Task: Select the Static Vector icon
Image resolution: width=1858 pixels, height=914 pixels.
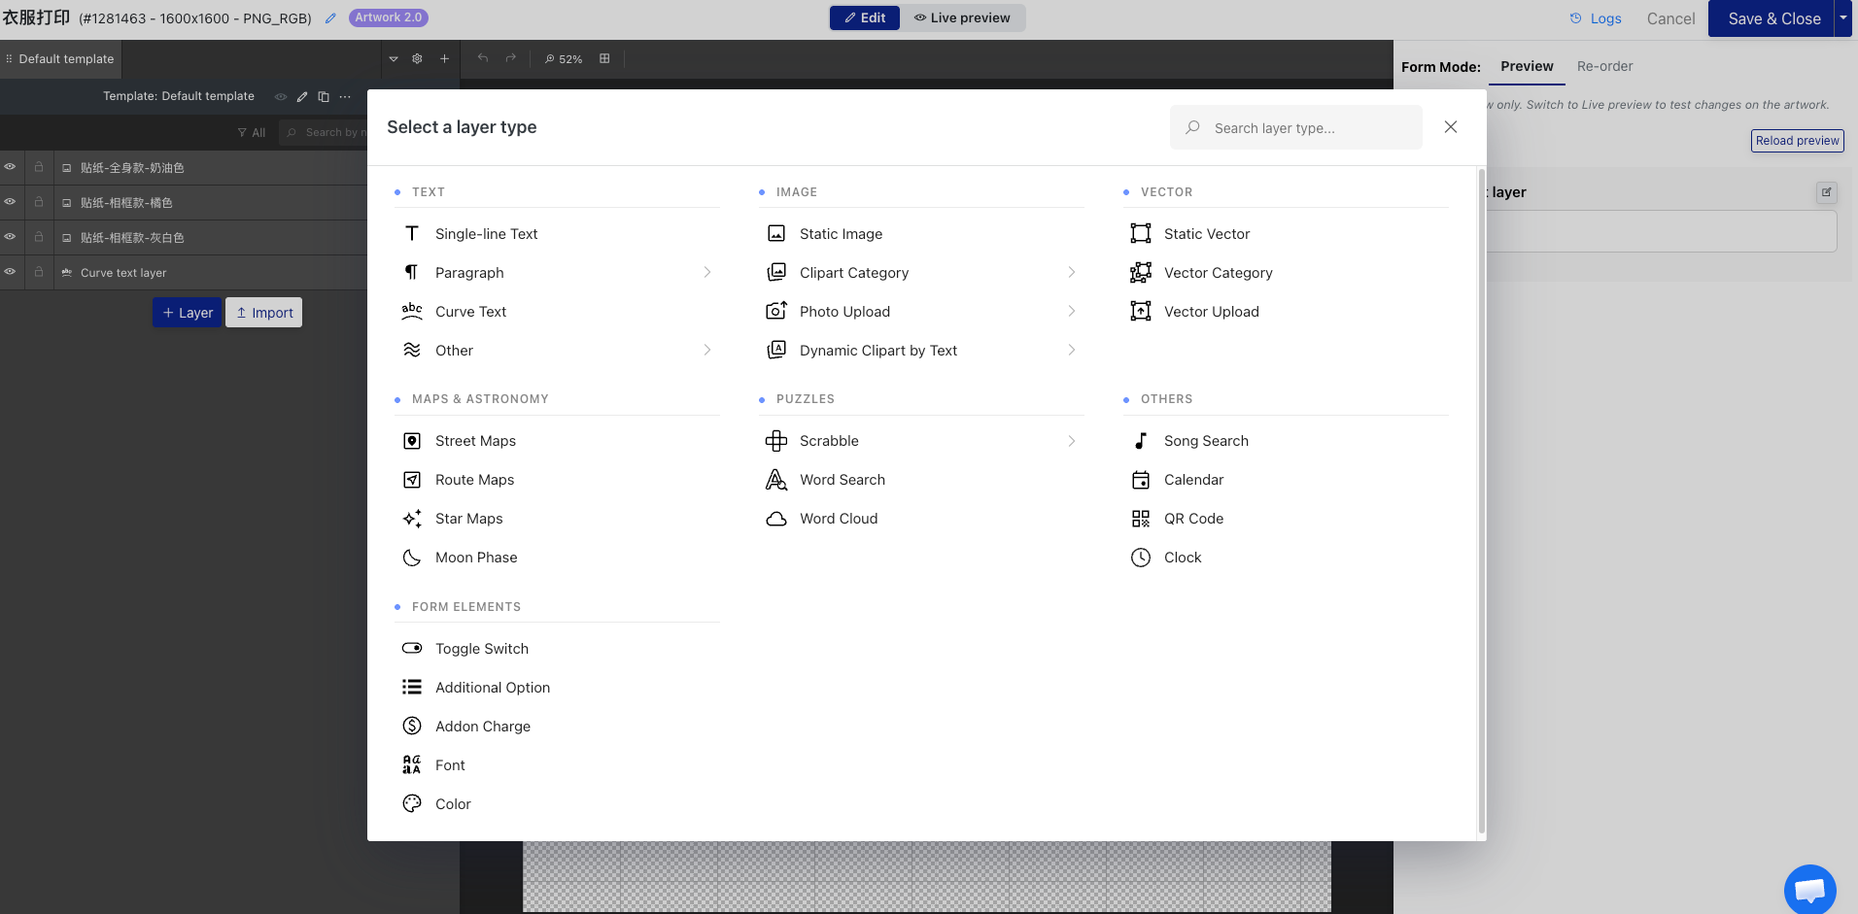Action: pyautogui.click(x=1141, y=233)
